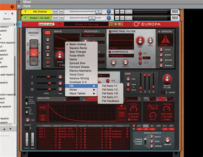This screenshot has width=203, height=157.
Task: Pick FM Ratio 1:2 from submenu
Action: (x=110, y=89)
